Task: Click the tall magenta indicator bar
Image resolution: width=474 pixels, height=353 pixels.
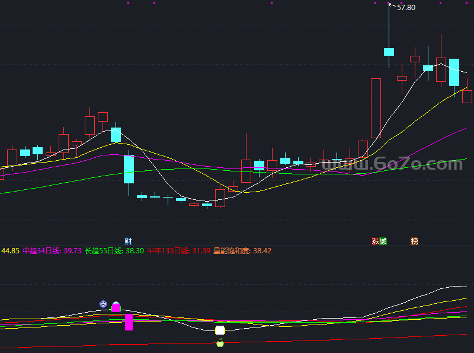Action: 129,322
